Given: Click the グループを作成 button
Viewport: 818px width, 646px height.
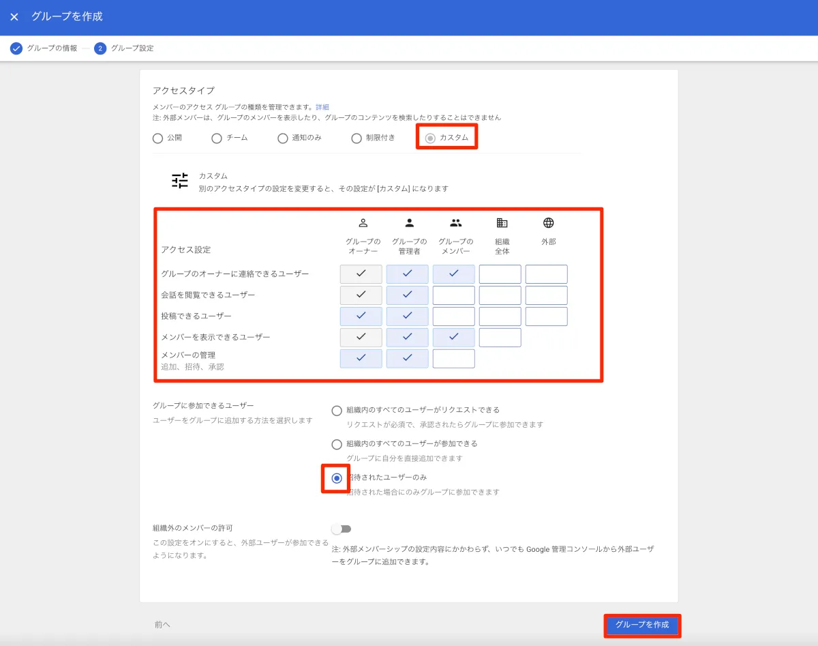Looking at the screenshot, I should pos(642,625).
